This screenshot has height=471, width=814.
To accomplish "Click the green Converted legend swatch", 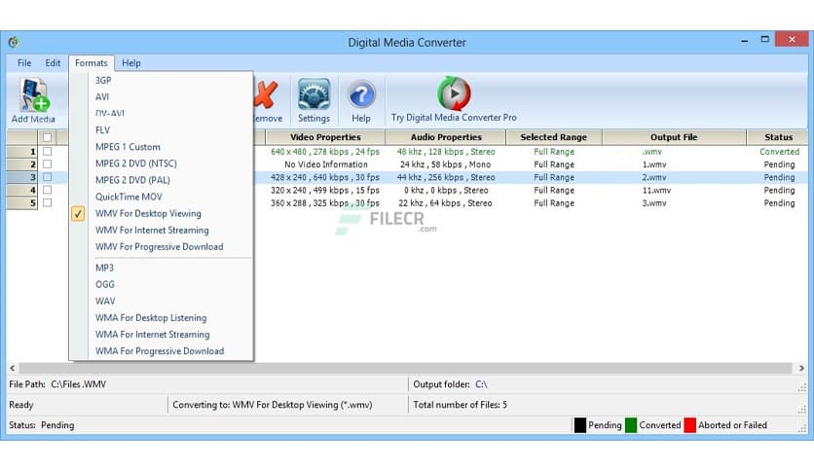I will 631,425.
